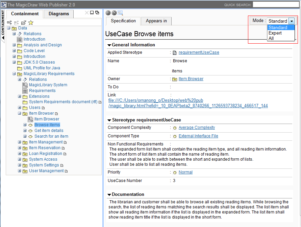Open the requirementUseCase stereotype link

(199, 52)
